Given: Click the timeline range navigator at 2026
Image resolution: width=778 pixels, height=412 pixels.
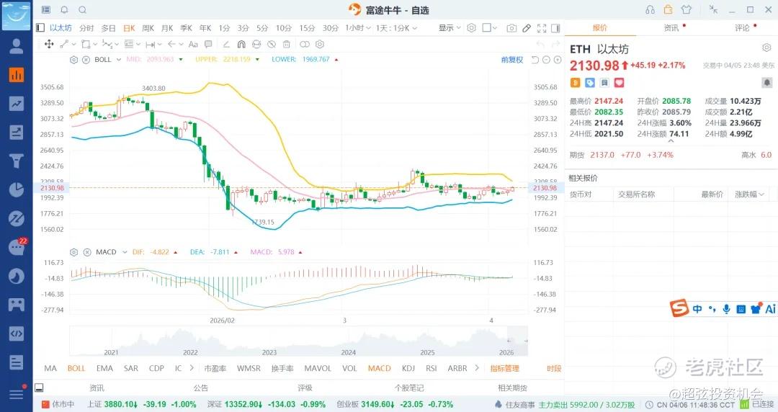Looking at the screenshot, I should click(506, 352).
